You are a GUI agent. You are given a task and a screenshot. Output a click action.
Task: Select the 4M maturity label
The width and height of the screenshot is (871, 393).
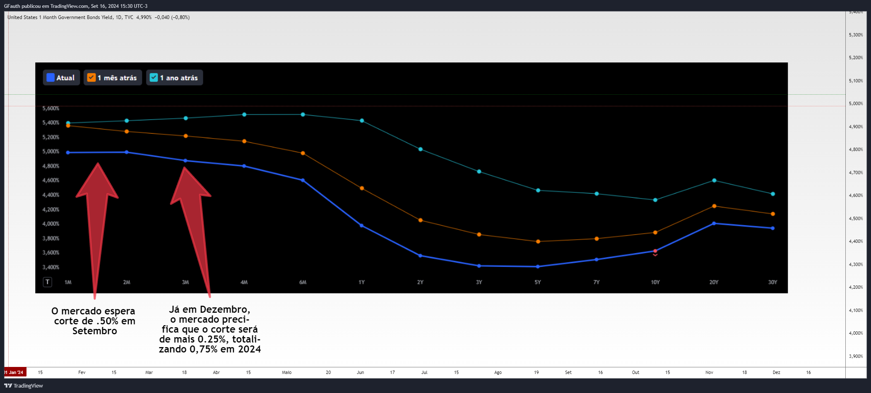[x=244, y=282]
